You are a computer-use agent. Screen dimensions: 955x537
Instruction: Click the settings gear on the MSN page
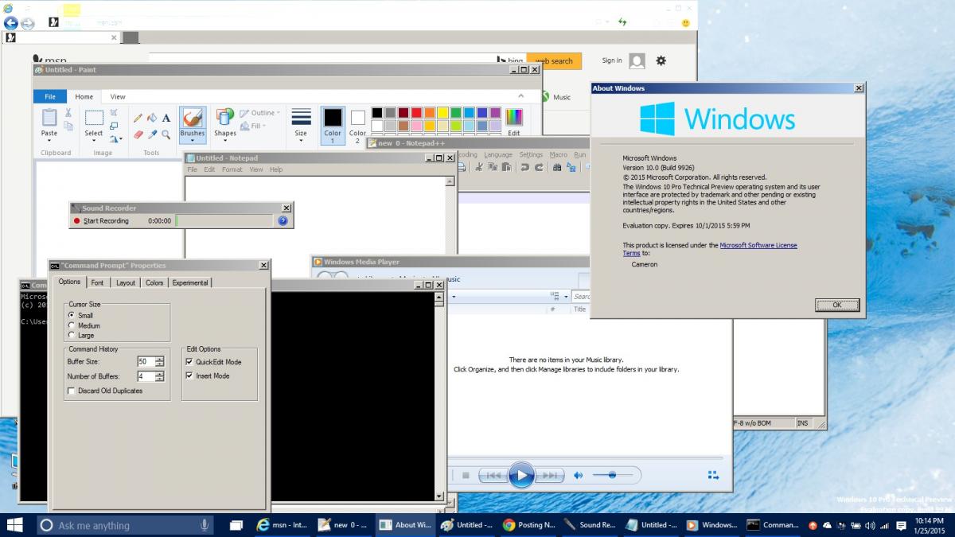tap(661, 60)
